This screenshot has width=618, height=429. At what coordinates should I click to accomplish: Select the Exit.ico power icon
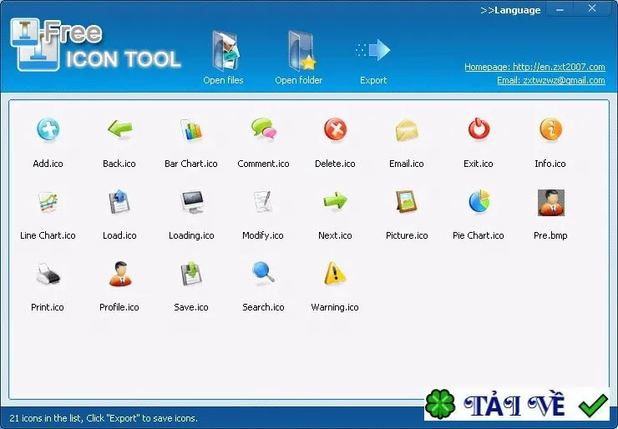[479, 129]
